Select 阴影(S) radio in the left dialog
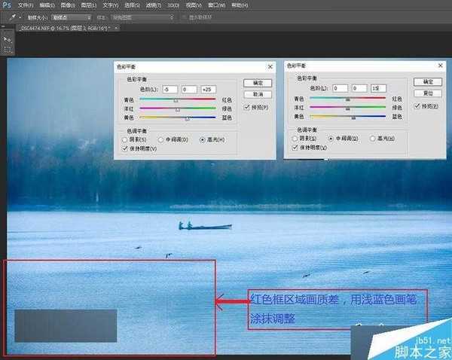The height and width of the screenshot is (360, 452). pos(124,140)
